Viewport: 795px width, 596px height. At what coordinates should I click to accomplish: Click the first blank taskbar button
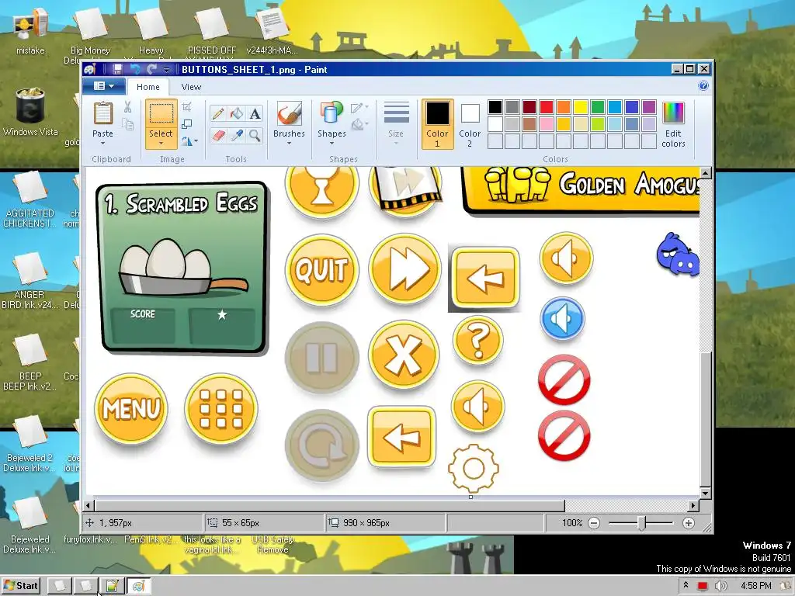(x=59, y=586)
